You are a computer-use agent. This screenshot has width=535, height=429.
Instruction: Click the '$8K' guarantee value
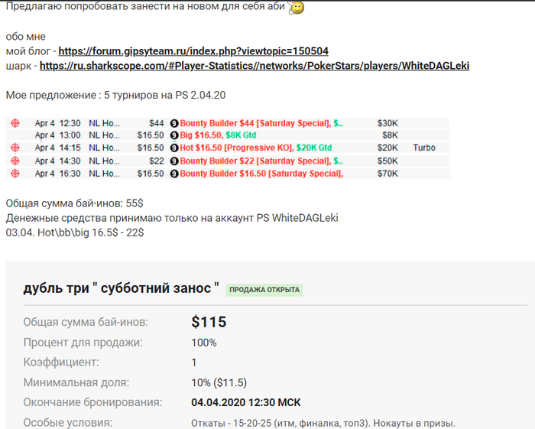(x=390, y=135)
